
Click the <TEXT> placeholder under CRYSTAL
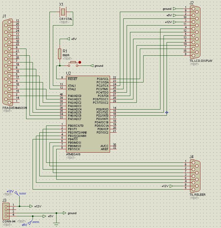(64, 22)
